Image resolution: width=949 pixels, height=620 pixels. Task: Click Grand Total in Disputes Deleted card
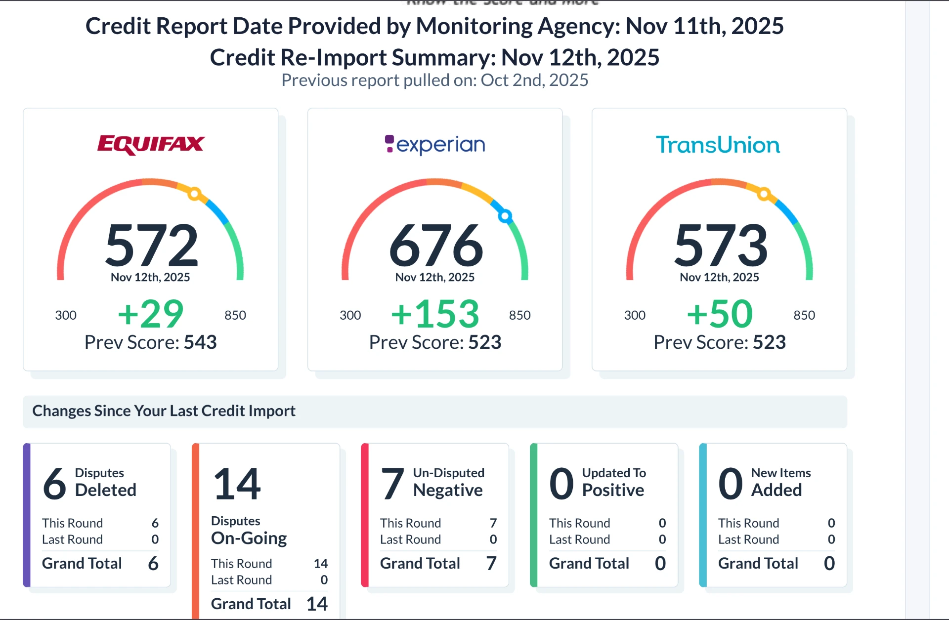(x=100, y=564)
